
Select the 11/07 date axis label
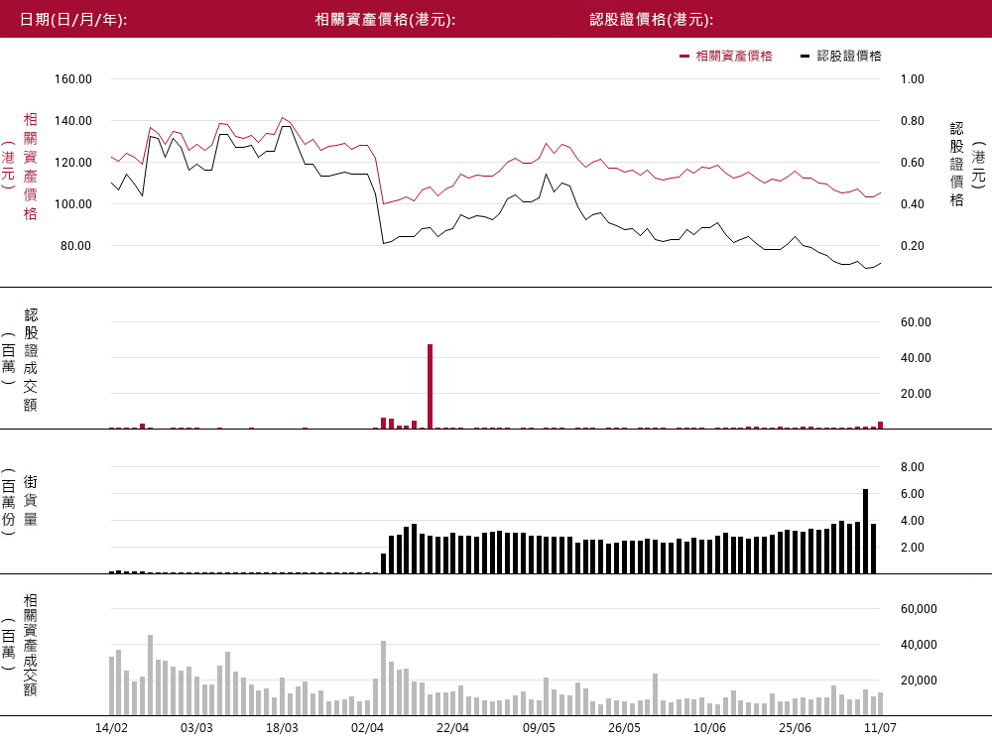pyautogui.click(x=881, y=728)
